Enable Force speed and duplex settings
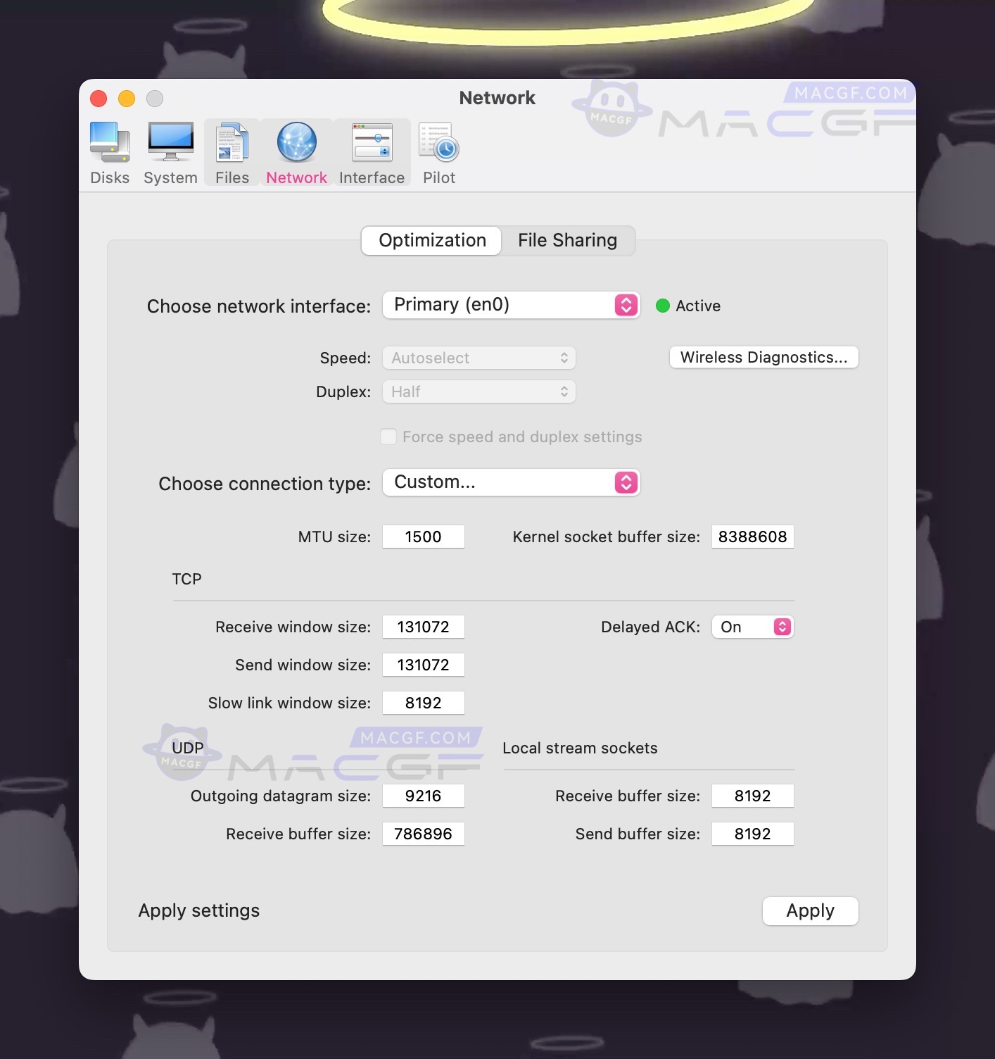Image resolution: width=995 pixels, height=1059 pixels. 388,437
